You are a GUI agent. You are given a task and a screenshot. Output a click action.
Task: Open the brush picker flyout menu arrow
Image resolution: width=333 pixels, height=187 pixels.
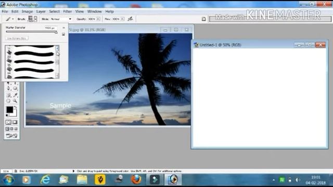pyautogui.click(x=63, y=28)
